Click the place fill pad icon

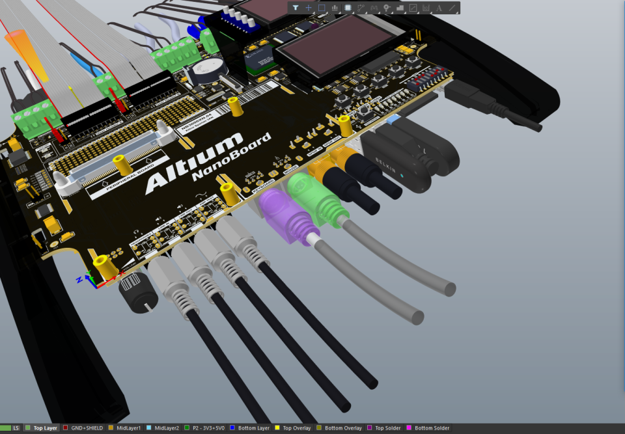pos(401,8)
